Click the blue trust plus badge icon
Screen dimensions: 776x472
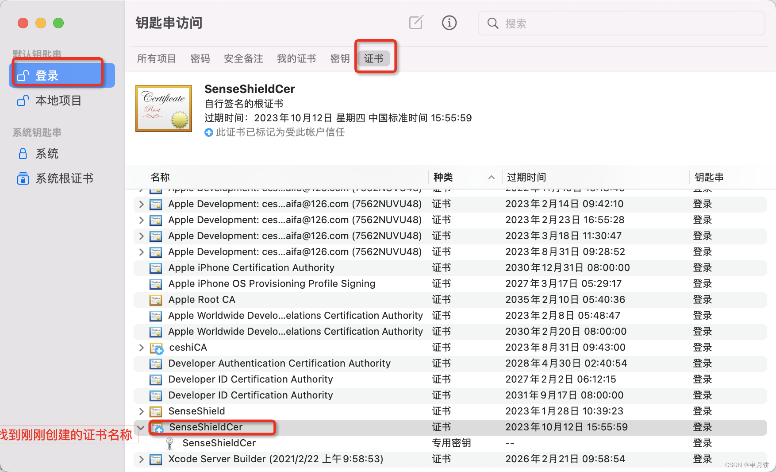(209, 132)
